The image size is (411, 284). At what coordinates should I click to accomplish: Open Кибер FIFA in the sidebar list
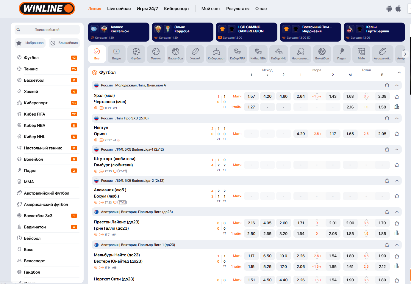[47, 114]
